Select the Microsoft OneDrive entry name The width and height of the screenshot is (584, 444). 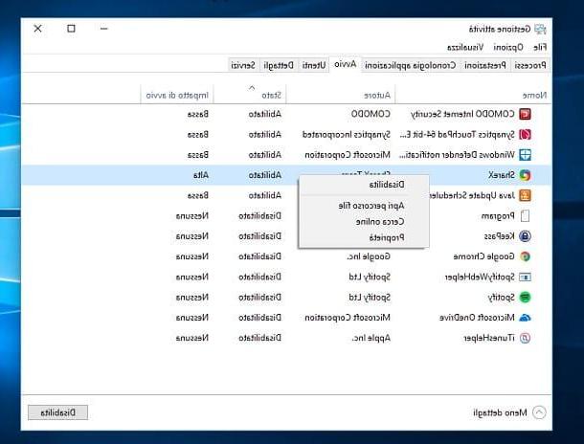pos(477,318)
